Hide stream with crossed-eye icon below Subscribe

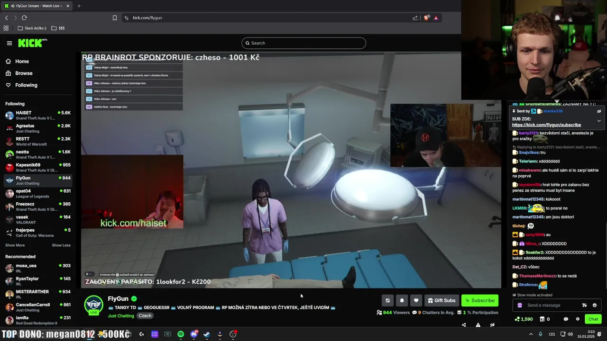point(492,325)
